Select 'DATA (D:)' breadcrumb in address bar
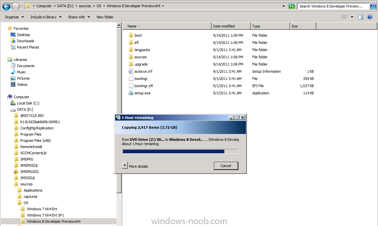 pyautogui.click(x=65, y=6)
